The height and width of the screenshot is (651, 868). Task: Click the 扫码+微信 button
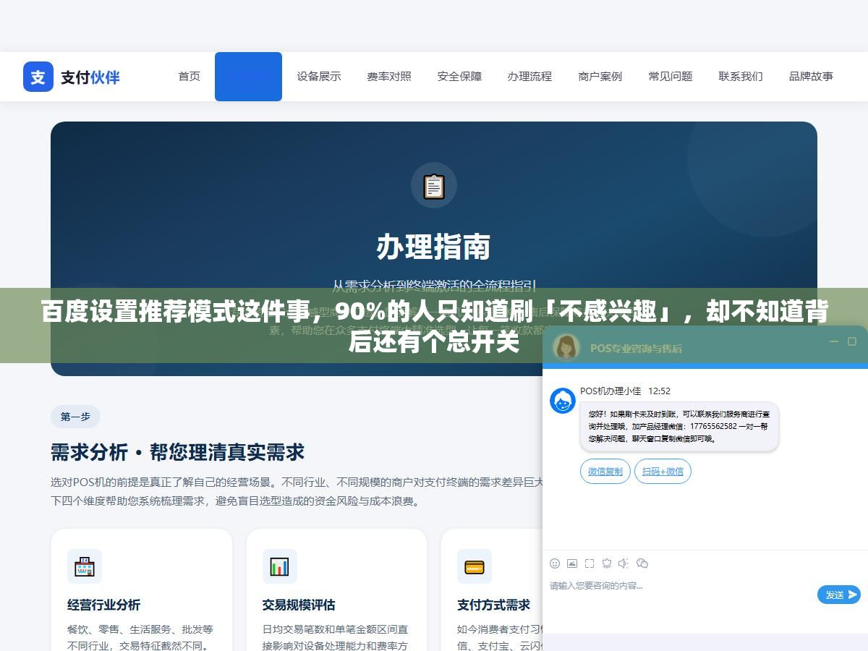click(x=663, y=471)
